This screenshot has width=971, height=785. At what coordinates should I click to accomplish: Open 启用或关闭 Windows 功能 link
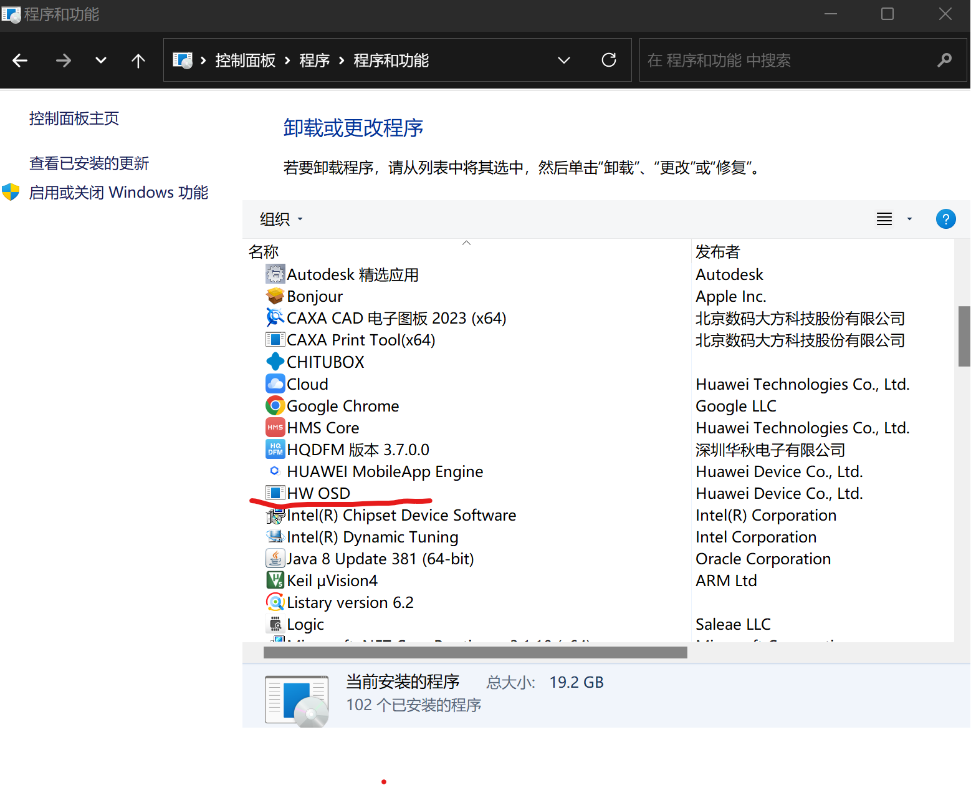coord(118,192)
